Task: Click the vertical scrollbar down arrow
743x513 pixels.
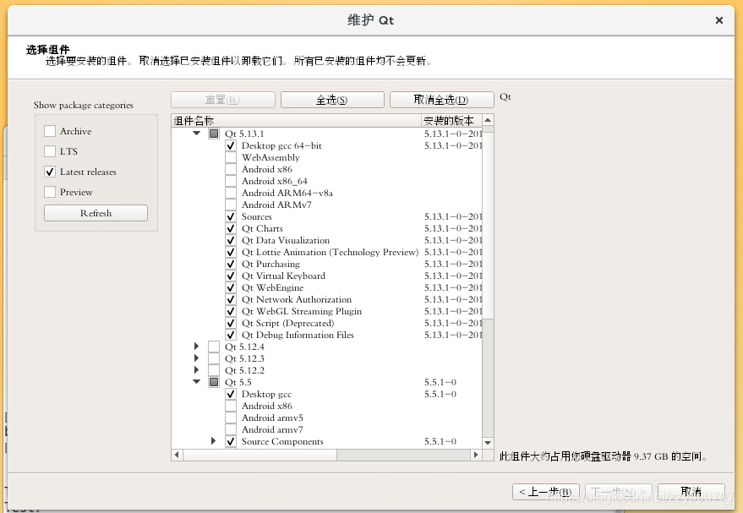Action: 488,443
